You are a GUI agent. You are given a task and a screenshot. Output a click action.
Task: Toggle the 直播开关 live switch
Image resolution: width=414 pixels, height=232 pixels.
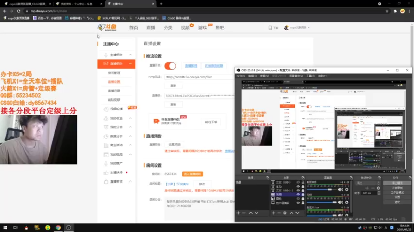[170, 66]
